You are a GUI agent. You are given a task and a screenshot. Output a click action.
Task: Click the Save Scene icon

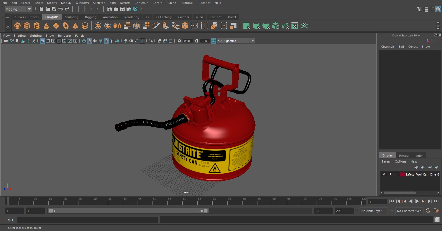pyautogui.click(x=54, y=9)
